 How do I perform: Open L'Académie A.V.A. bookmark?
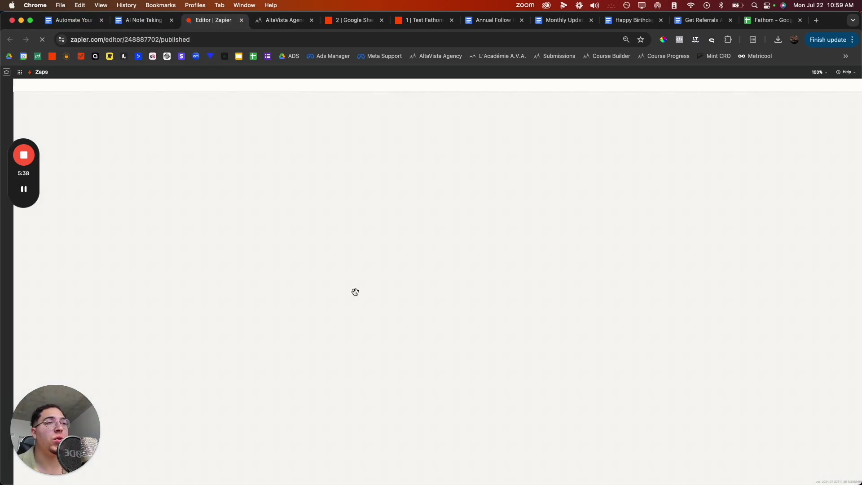pos(497,56)
